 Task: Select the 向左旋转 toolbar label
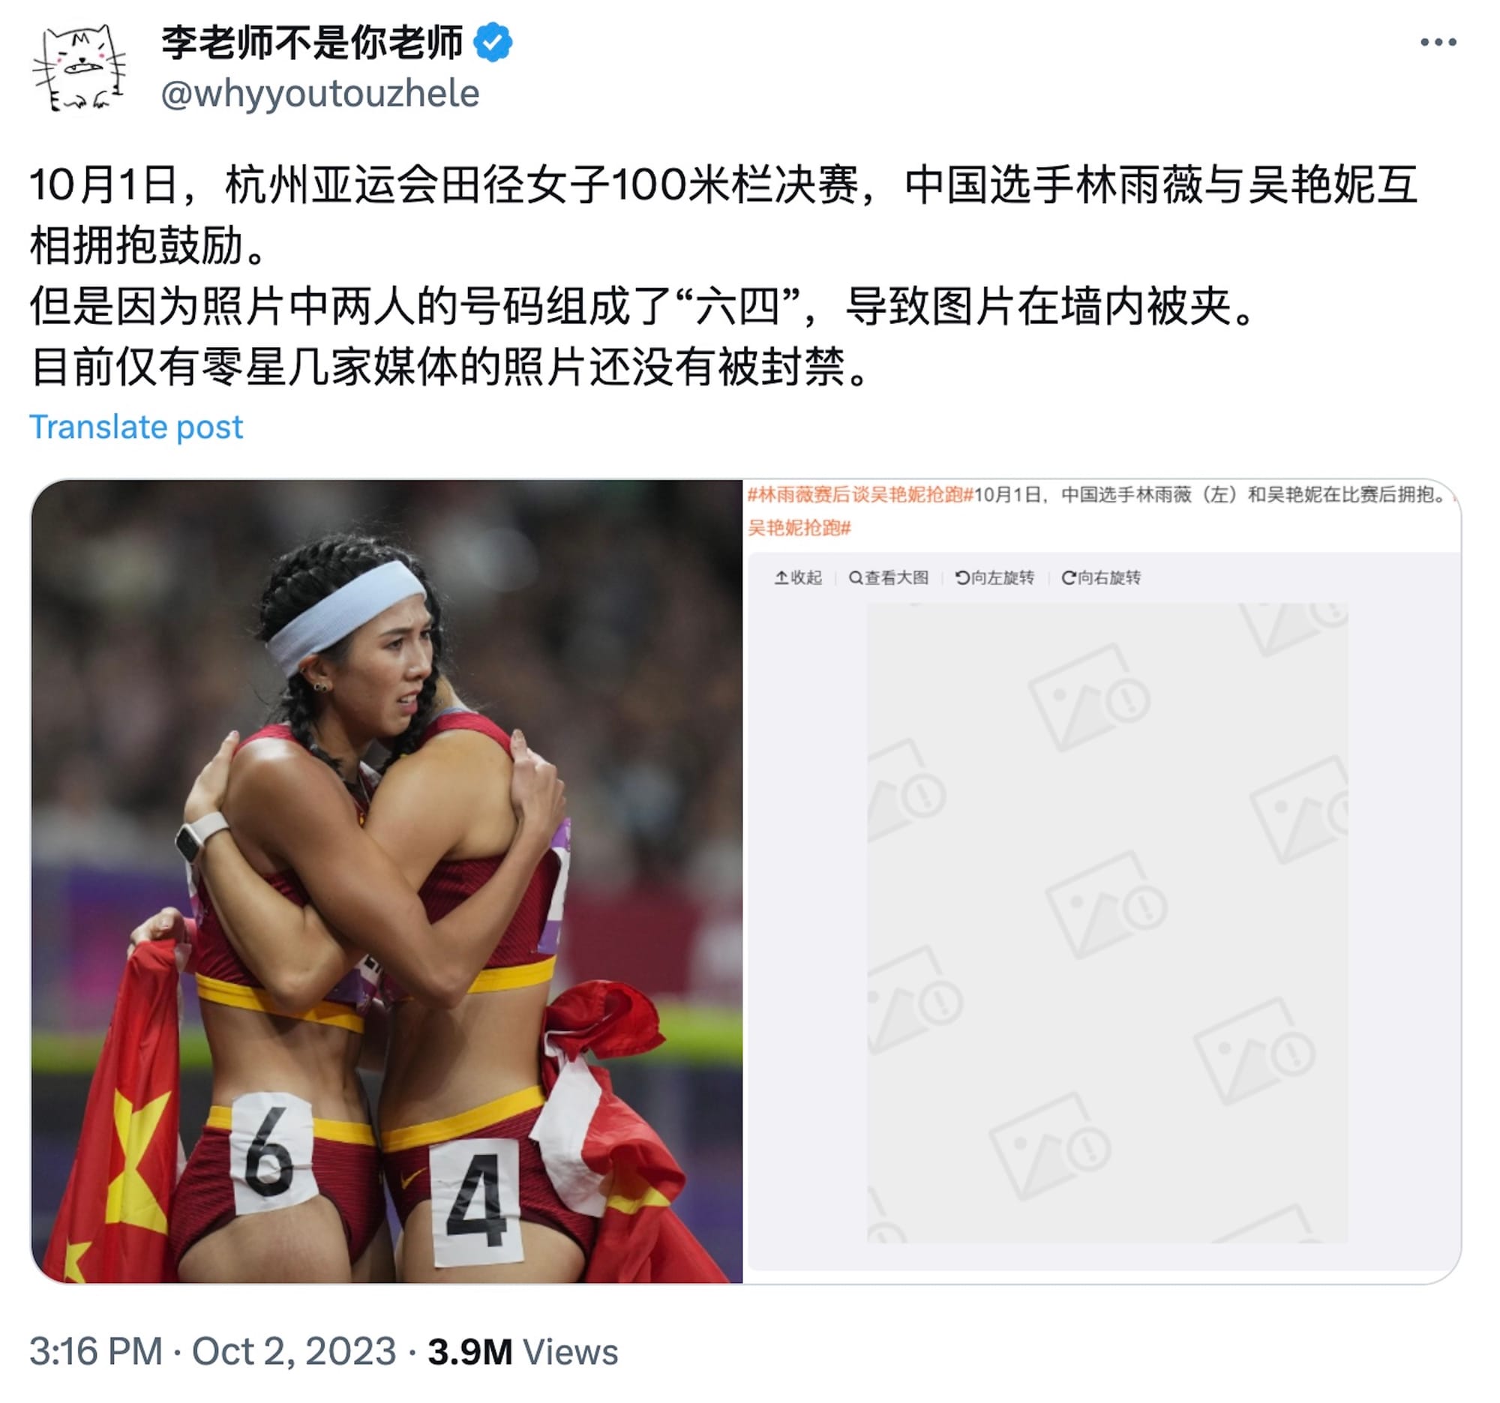[x=1003, y=578]
